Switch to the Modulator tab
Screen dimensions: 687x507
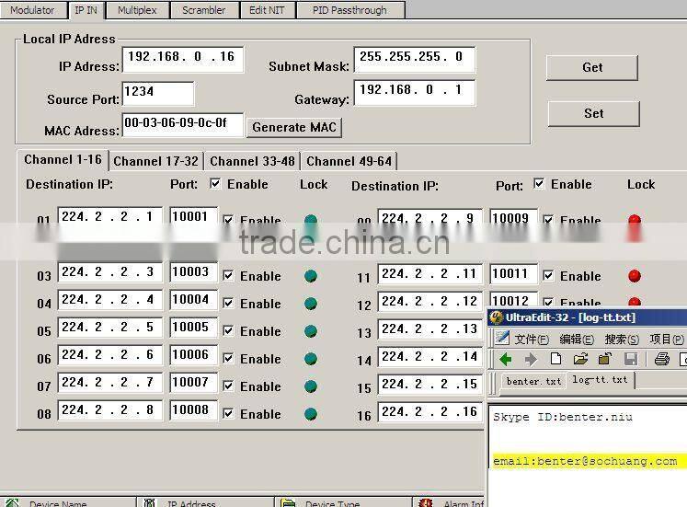click(32, 9)
